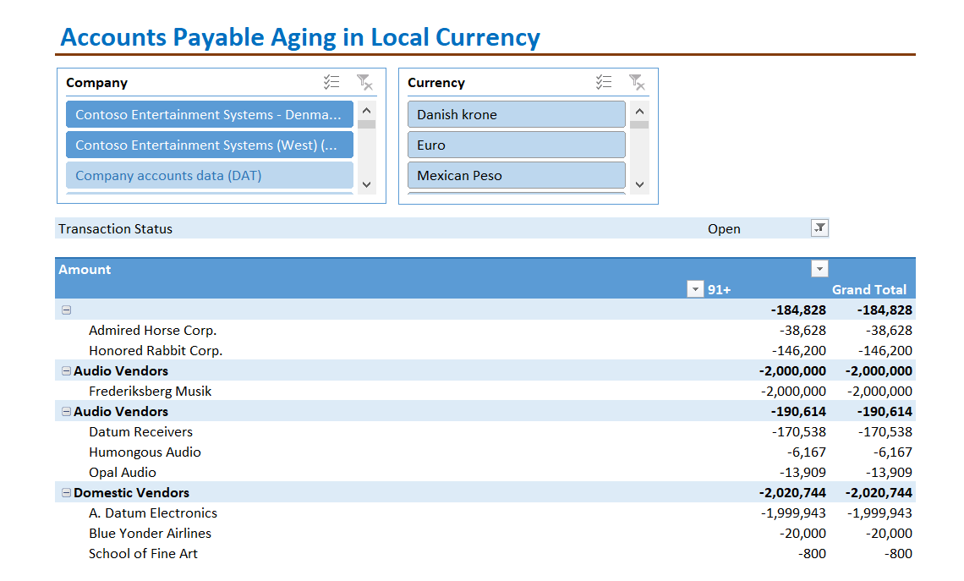Open the 91+ column filter dropdown
The image size is (964, 581).
(x=695, y=288)
